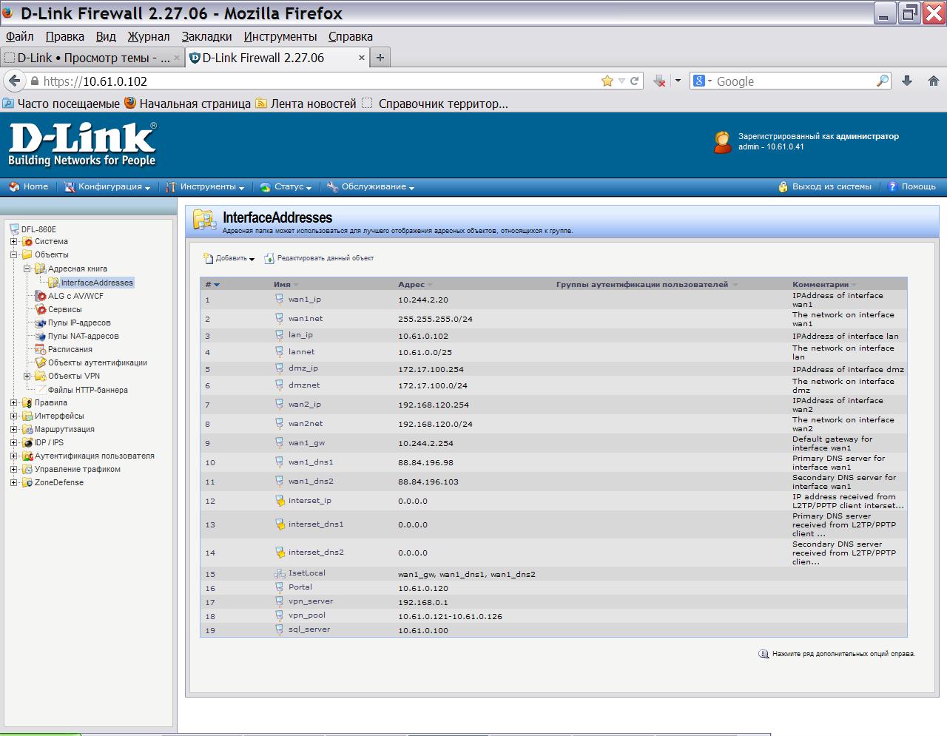Open the Firefox downloads arrow icon
Viewport: 947px width, 736px height.
pyautogui.click(x=907, y=81)
